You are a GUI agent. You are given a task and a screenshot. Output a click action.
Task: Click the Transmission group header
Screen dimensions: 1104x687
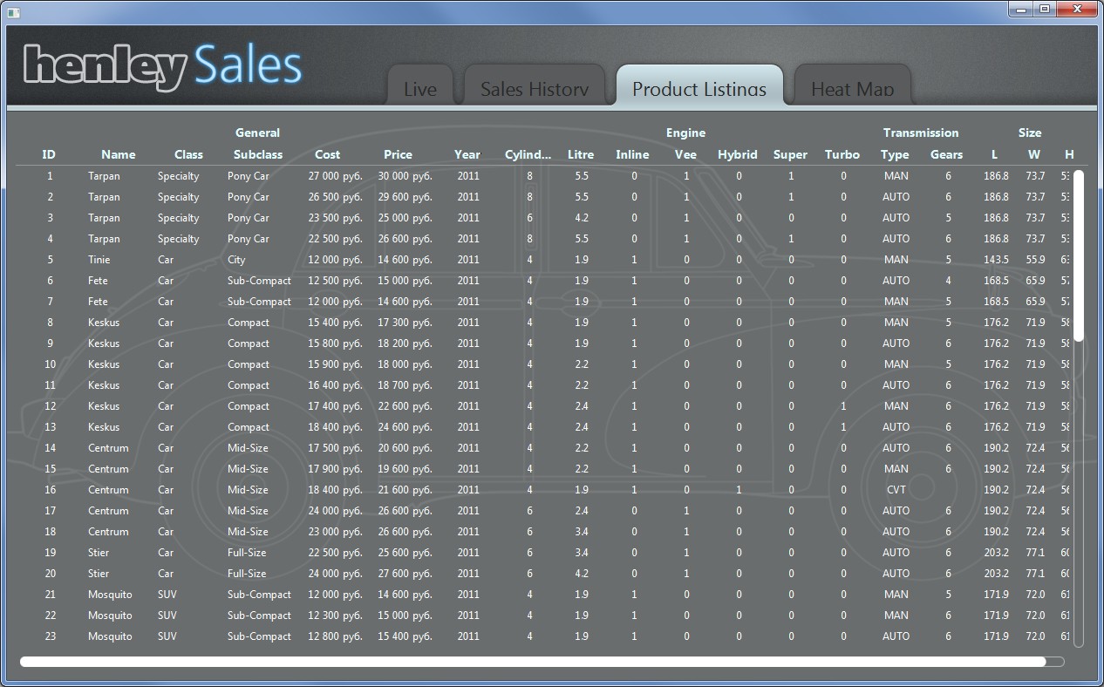920,133
